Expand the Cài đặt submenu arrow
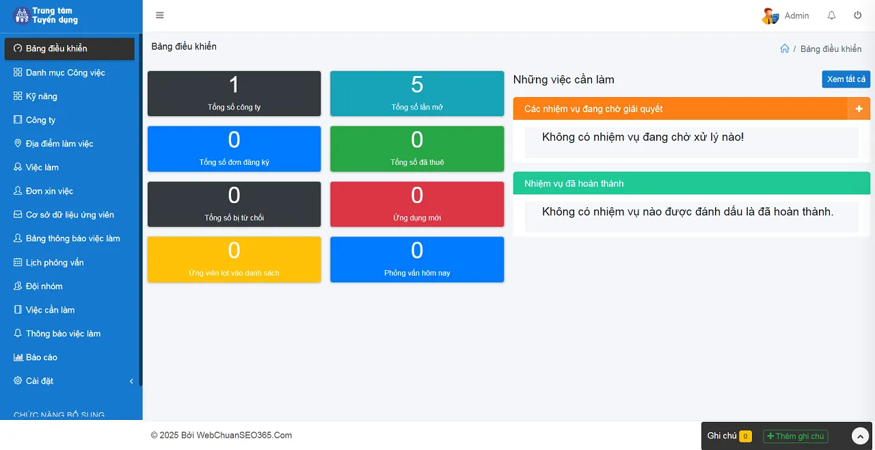Viewport: 875px width, 450px height. (131, 381)
